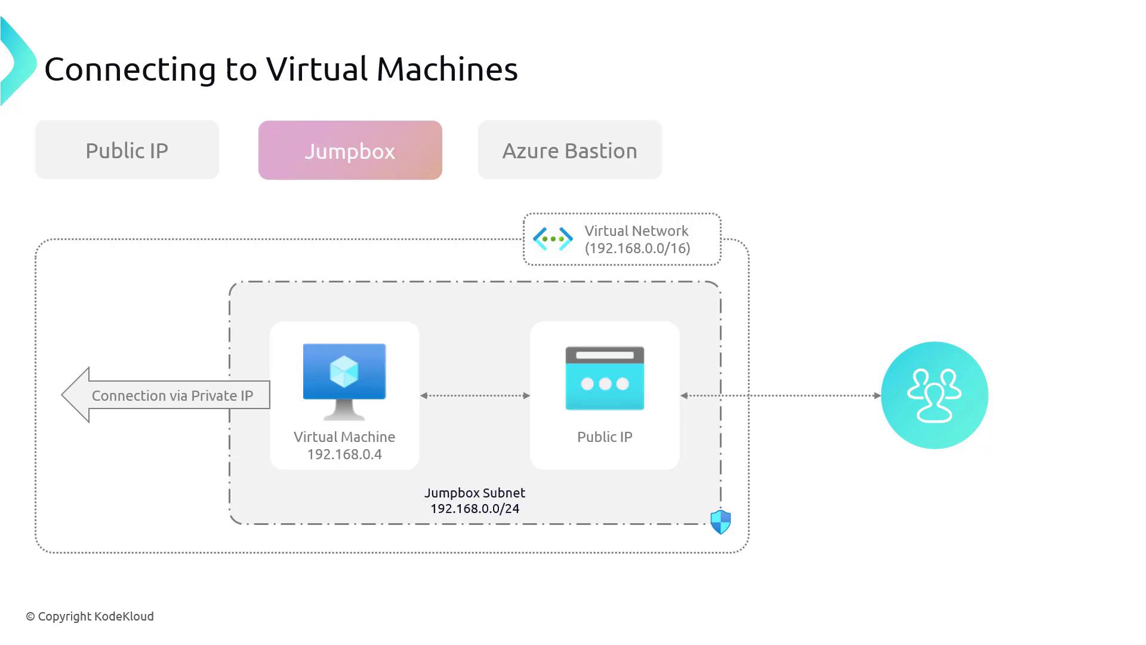The width and height of the screenshot is (1146, 645).
Task: Click dotted arrow between Public IP and users
Action: [x=781, y=395]
